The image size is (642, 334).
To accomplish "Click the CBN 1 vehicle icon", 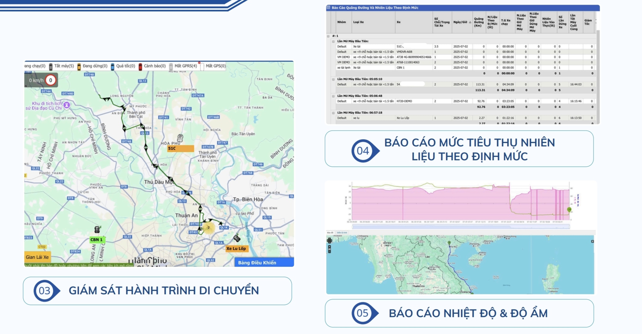I will point(97,230).
